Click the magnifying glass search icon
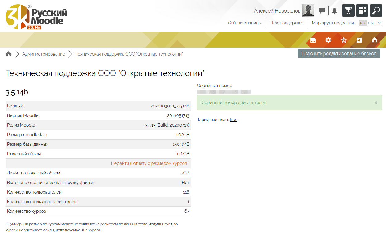The width and height of the screenshot is (386, 235). point(376,10)
